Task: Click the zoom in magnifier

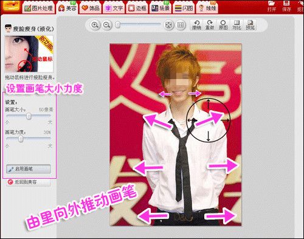Action: click(95, 25)
